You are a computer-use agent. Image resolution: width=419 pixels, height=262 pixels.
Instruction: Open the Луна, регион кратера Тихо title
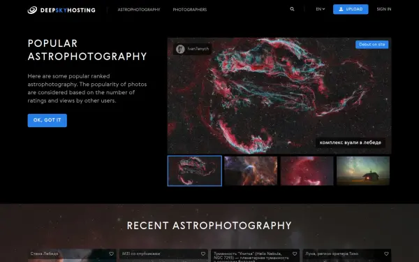click(331, 254)
